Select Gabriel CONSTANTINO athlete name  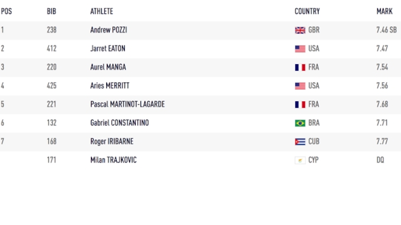click(x=120, y=123)
